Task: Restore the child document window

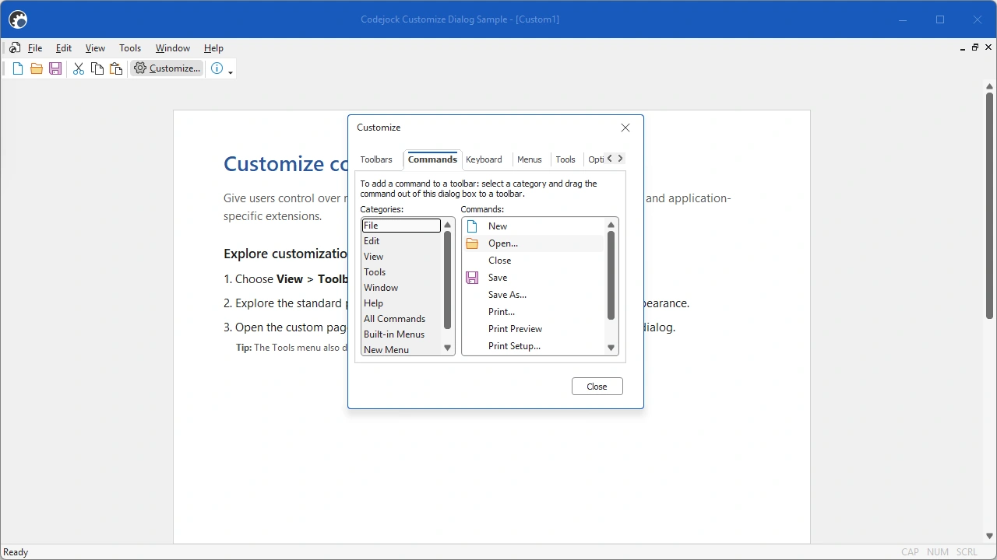Action: tap(975, 48)
